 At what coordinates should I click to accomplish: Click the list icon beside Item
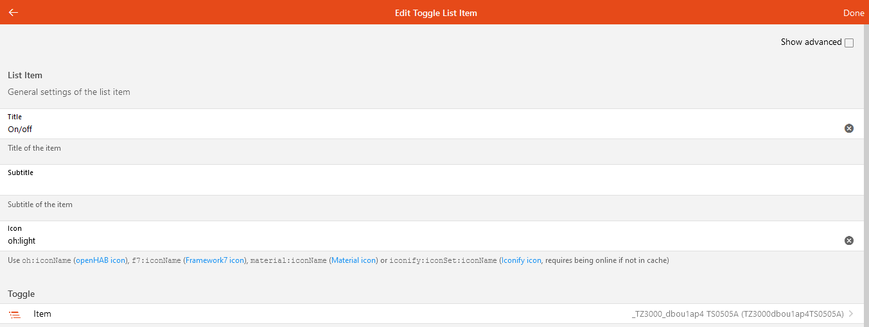click(15, 314)
